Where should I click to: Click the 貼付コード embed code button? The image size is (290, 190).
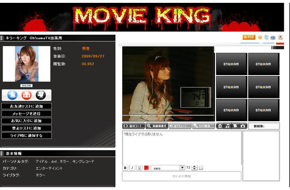134,126
